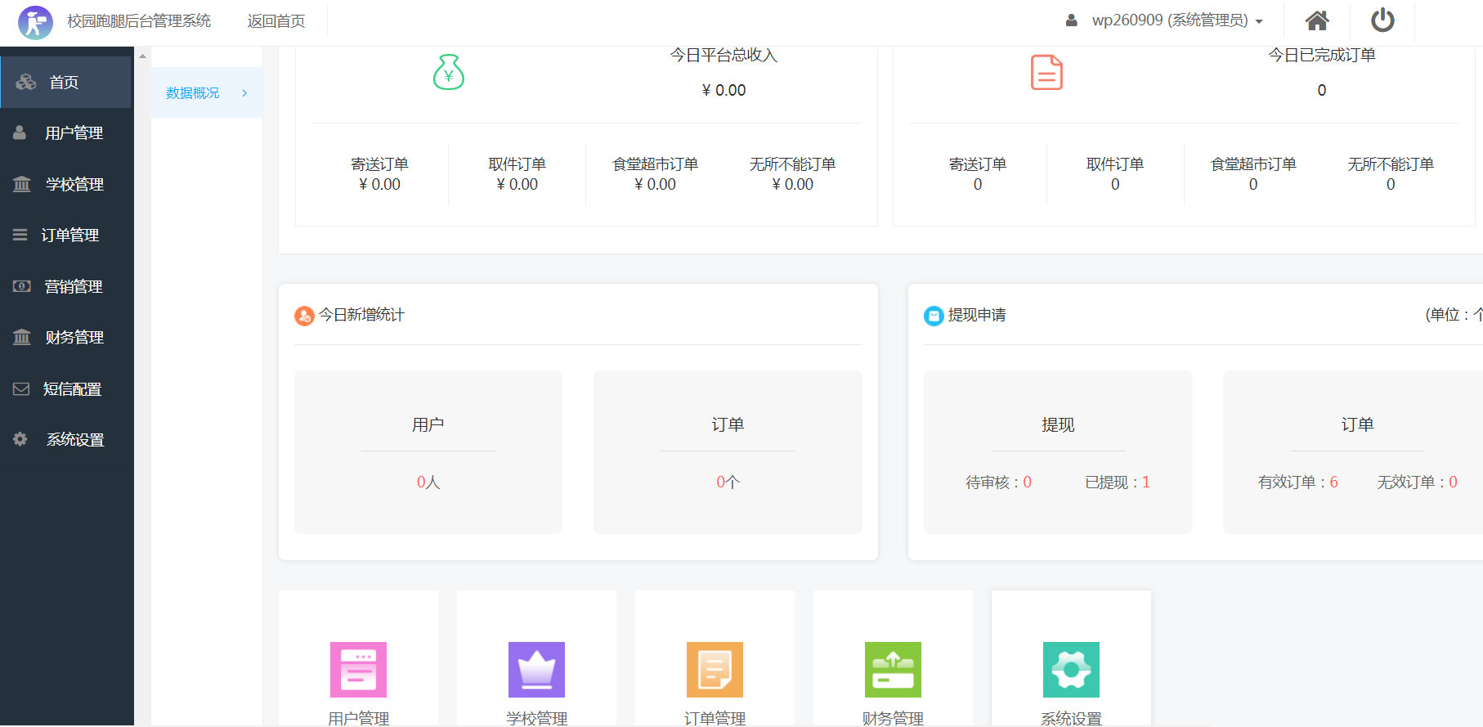Click 用户管理 label under pink shortcut
The height and width of the screenshot is (727, 1483).
coord(358,718)
